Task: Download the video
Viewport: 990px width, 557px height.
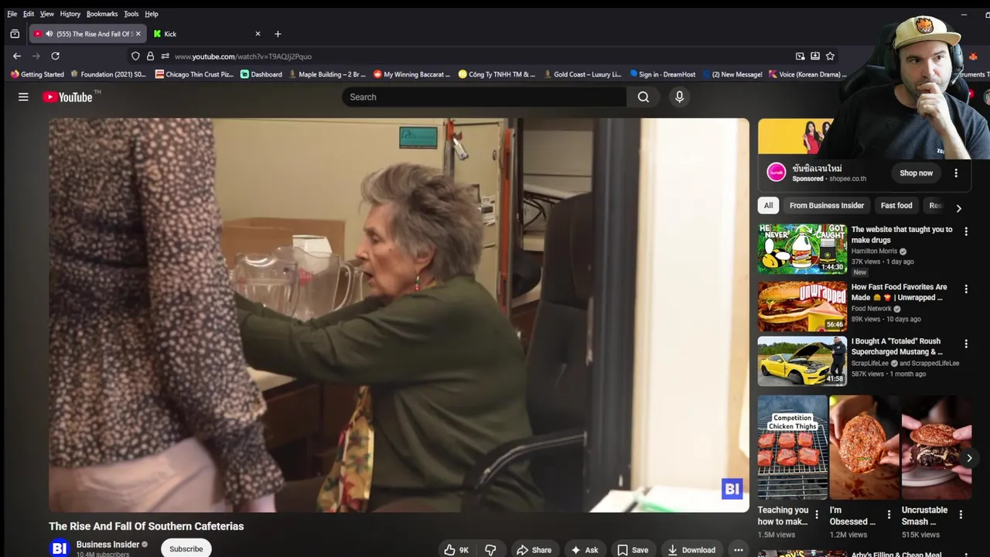Action: (x=691, y=550)
